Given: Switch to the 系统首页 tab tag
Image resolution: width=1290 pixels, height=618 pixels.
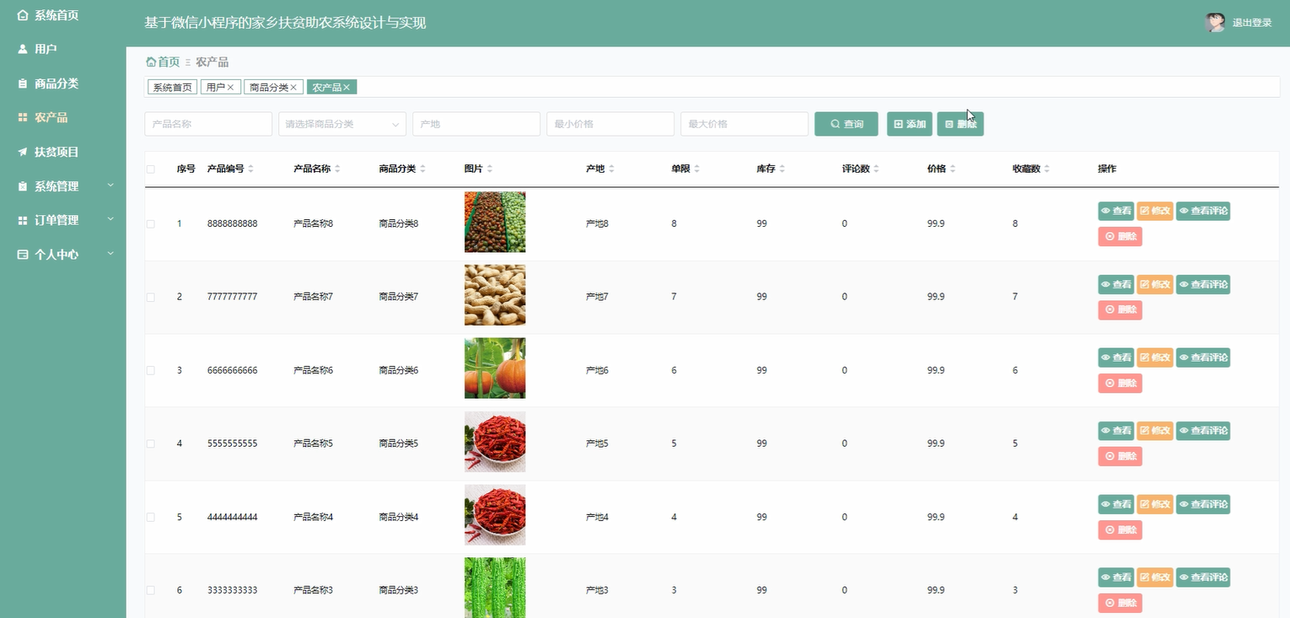Looking at the screenshot, I should tap(173, 87).
